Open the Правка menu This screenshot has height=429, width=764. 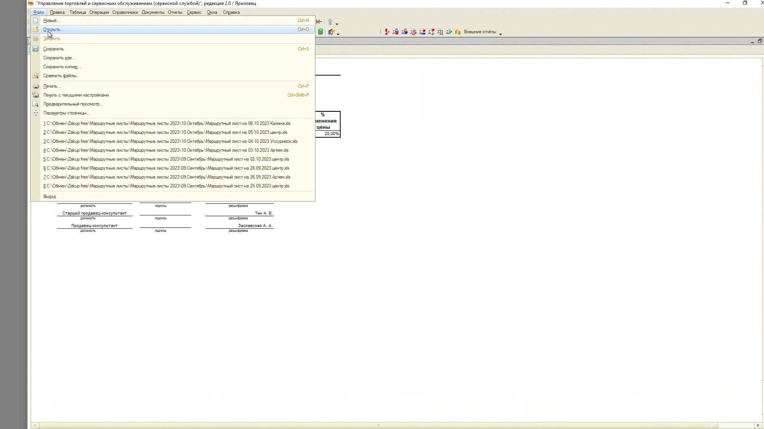coord(57,12)
